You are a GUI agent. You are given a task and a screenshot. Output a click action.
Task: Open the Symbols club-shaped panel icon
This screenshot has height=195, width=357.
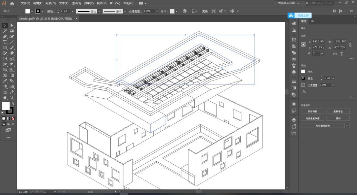click(x=294, y=72)
